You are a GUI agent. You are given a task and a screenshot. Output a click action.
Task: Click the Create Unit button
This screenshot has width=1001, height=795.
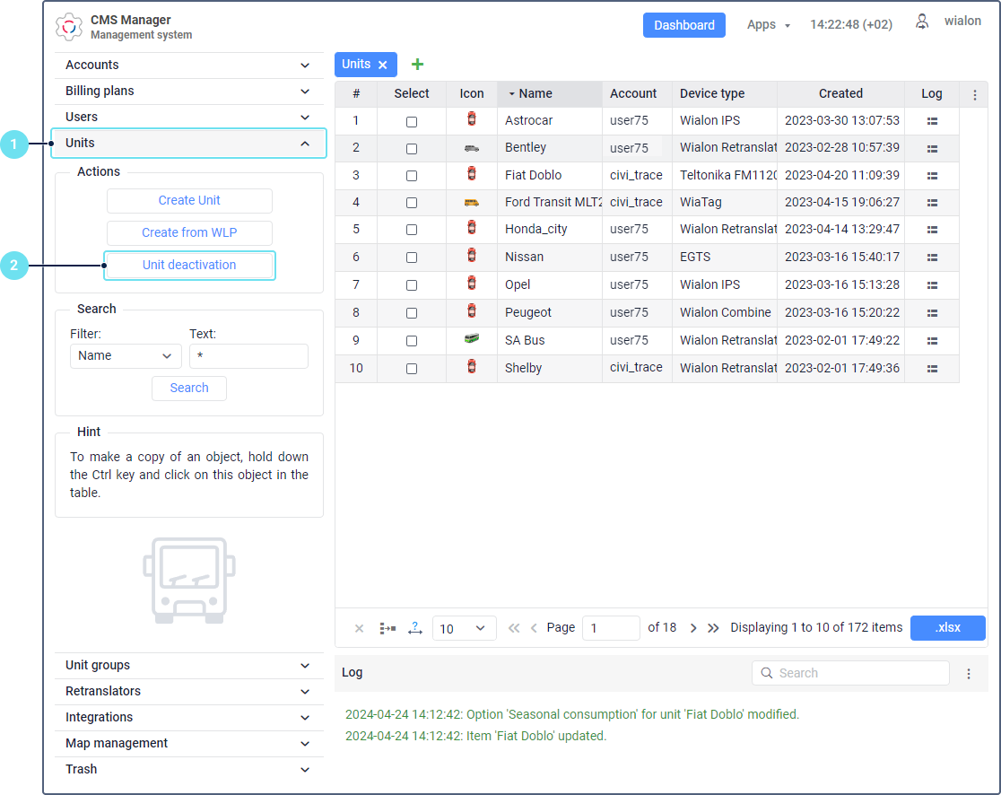(x=189, y=200)
